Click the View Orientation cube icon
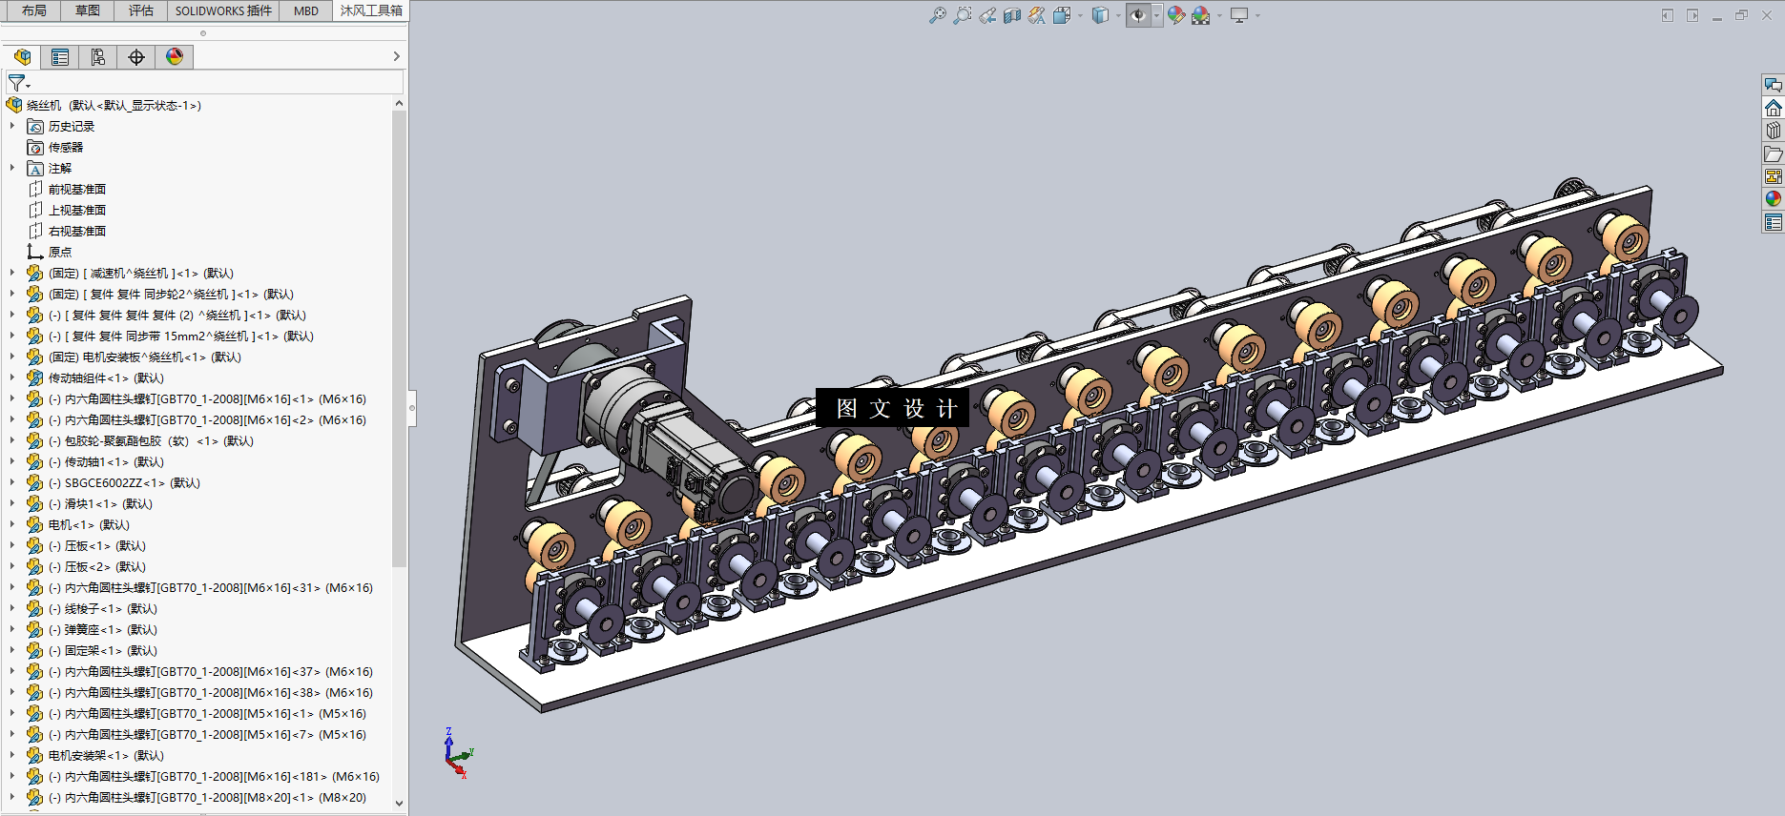Screen dimensions: 1785x816 pos(1062,15)
